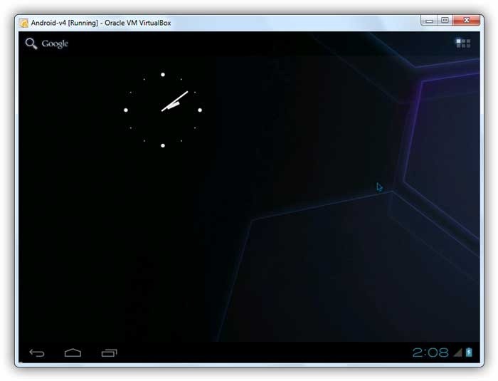
Task: Tap the Android home navigation button
Action: [73, 353]
